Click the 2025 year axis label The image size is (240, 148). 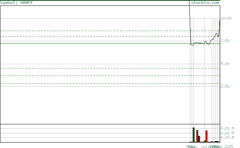[229, 147]
